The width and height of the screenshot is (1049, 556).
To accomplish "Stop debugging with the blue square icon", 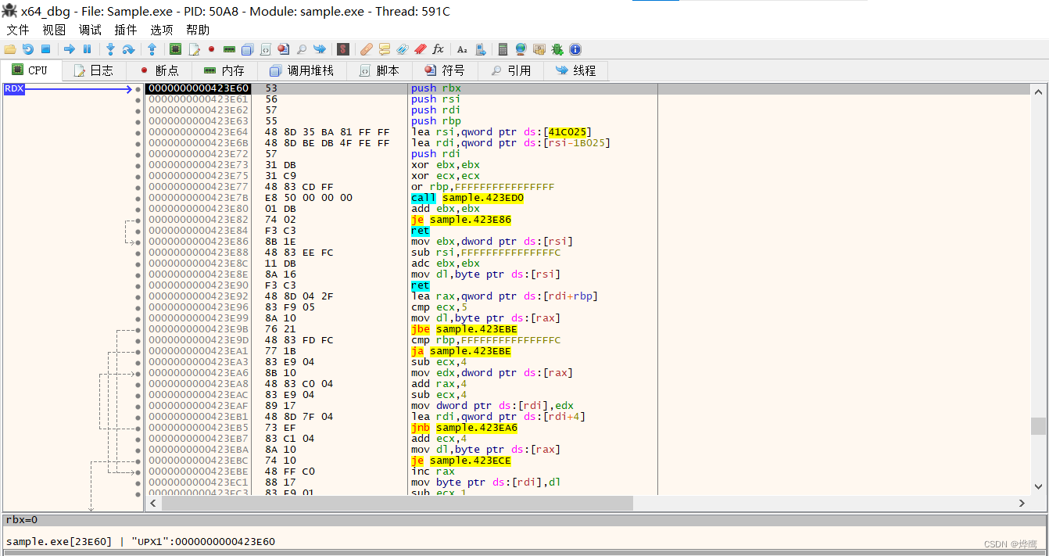I will pyautogui.click(x=45, y=49).
